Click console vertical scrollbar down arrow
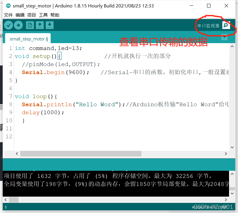Screen dimensions: 238x213 point(232,193)
